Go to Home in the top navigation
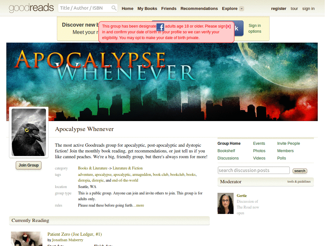 click(x=127, y=9)
